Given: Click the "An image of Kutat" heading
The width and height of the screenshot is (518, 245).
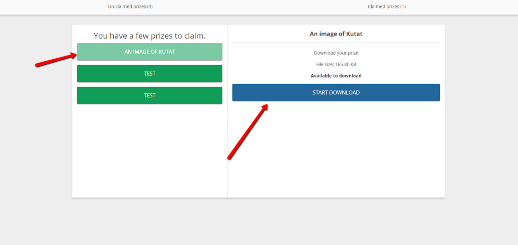Looking at the screenshot, I should pos(336,34).
